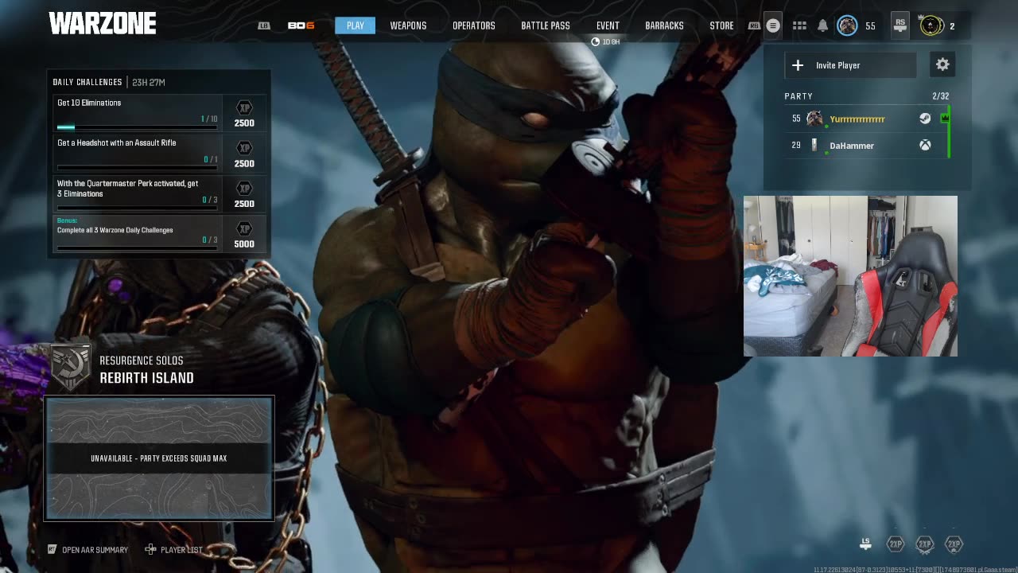Open the OPERATORS tab
The width and height of the screenshot is (1018, 573).
pos(474,25)
